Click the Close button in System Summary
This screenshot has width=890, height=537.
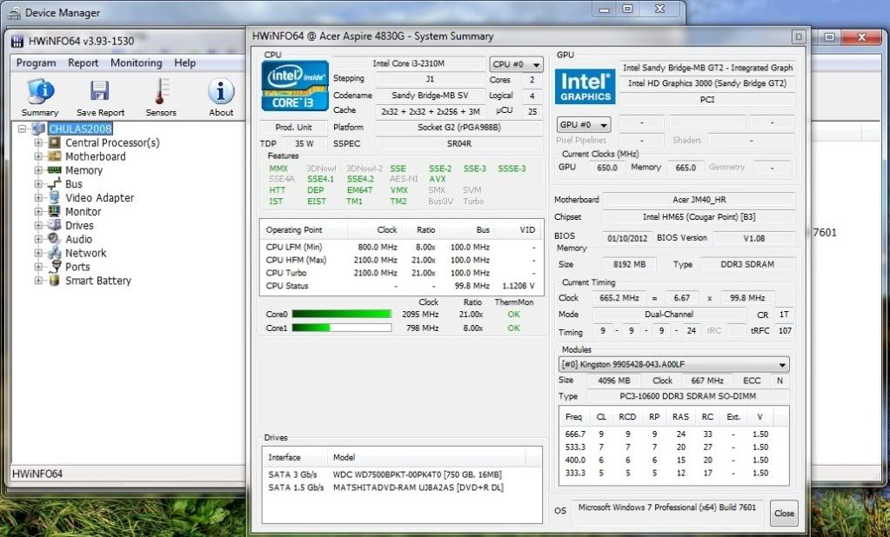coord(784,513)
